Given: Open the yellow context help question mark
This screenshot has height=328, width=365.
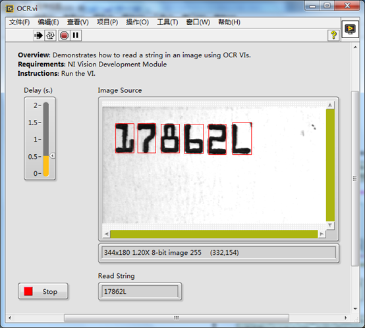Looking at the screenshot, I should pyautogui.click(x=333, y=36).
